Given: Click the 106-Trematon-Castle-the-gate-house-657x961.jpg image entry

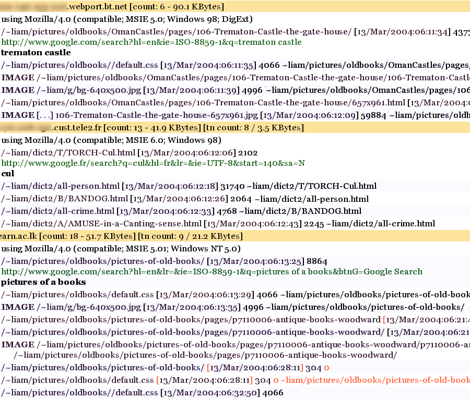Looking at the screenshot, I should click(x=157, y=115).
